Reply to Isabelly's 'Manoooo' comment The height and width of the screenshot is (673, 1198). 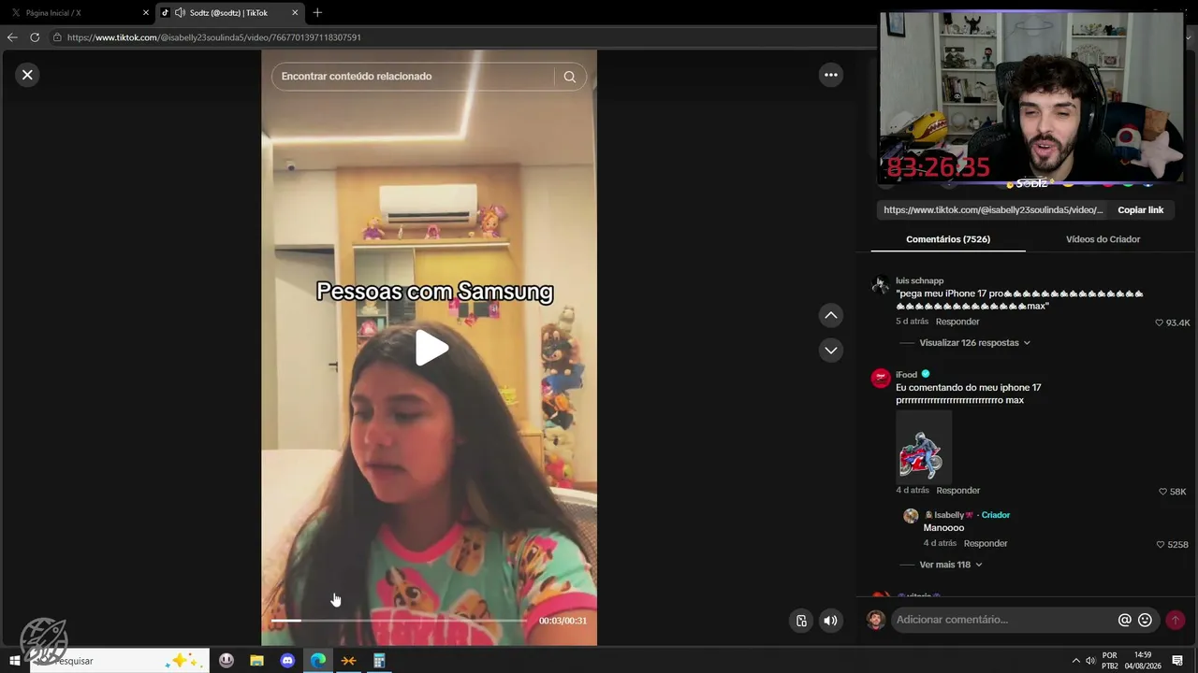pyautogui.click(x=986, y=543)
